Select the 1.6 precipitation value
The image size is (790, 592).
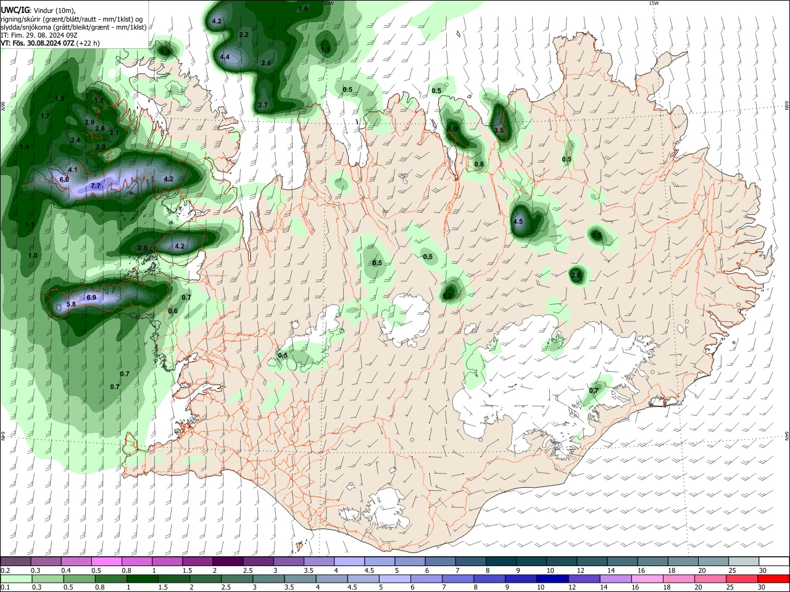pyautogui.click(x=303, y=9)
